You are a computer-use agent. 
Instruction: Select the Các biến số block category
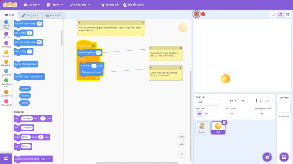tap(6, 93)
